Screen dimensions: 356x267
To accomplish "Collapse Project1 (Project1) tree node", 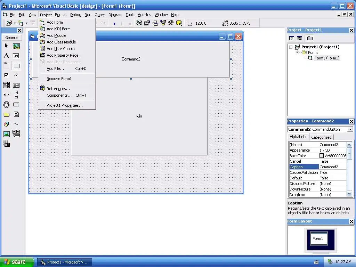I will click(x=291, y=47).
